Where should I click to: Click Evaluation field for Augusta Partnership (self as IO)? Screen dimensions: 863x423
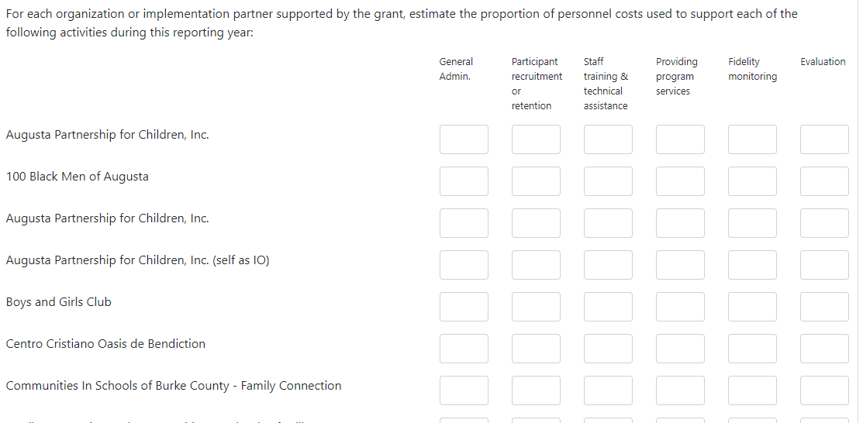coord(824,265)
